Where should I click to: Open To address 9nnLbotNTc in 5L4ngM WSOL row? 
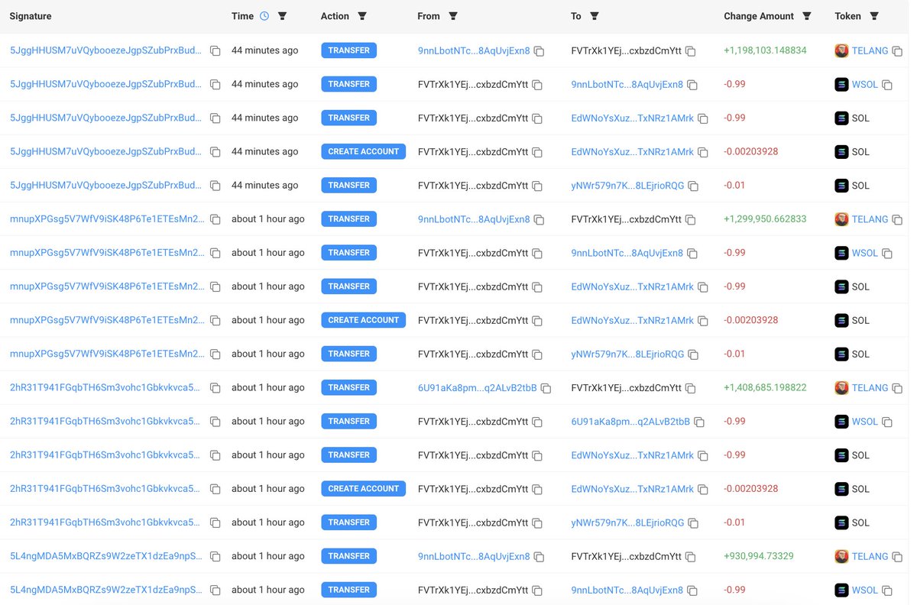627,590
